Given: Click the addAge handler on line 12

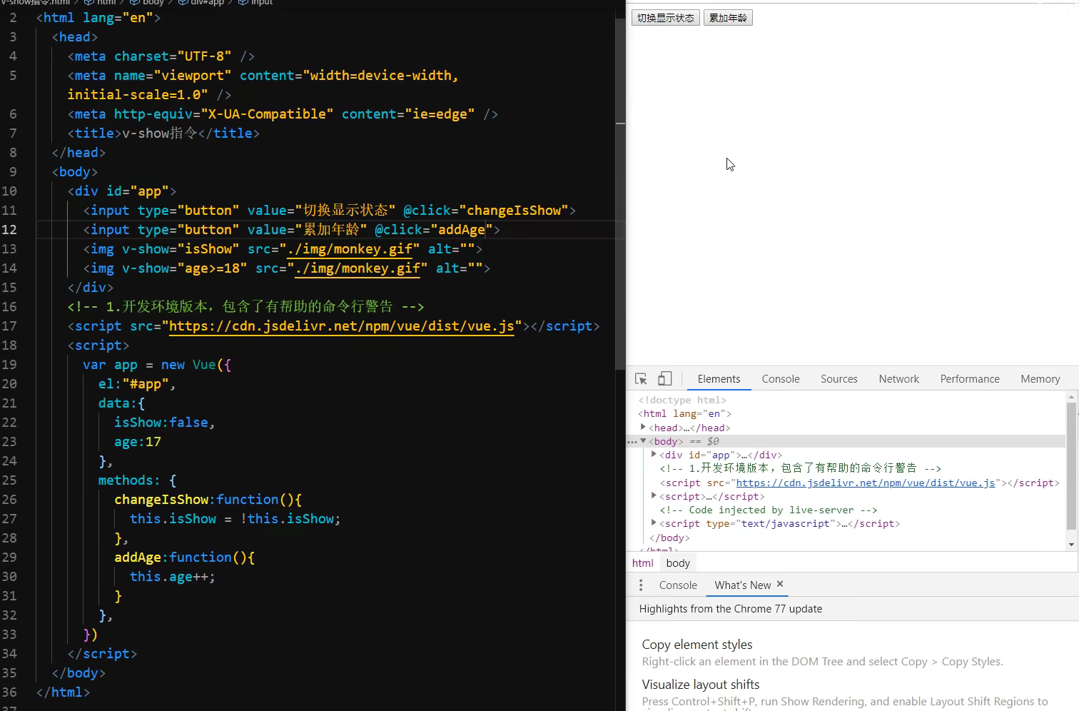Looking at the screenshot, I should (x=462, y=230).
